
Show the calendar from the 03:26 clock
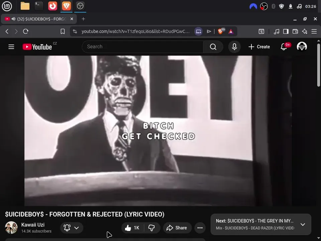pyautogui.click(x=311, y=6)
